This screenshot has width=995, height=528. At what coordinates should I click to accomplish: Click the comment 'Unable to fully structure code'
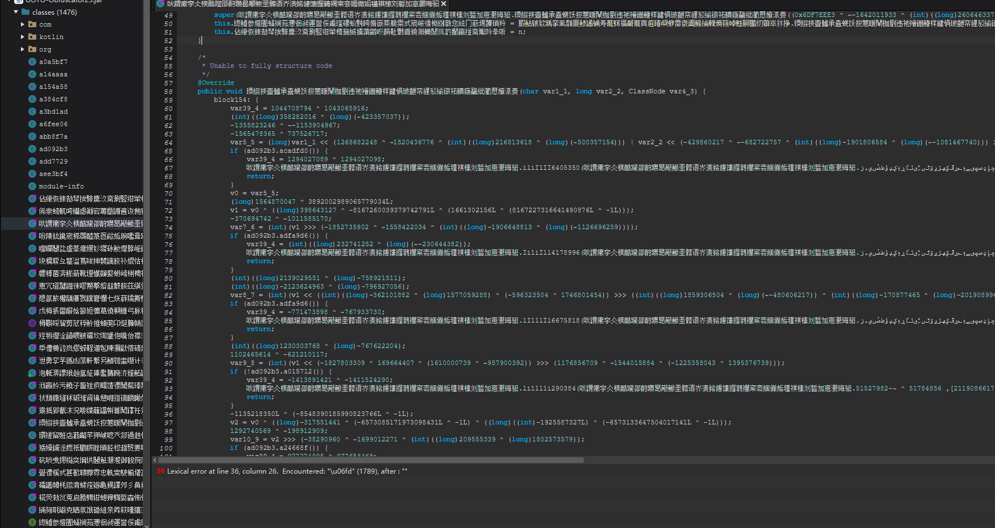pyautogui.click(x=271, y=66)
